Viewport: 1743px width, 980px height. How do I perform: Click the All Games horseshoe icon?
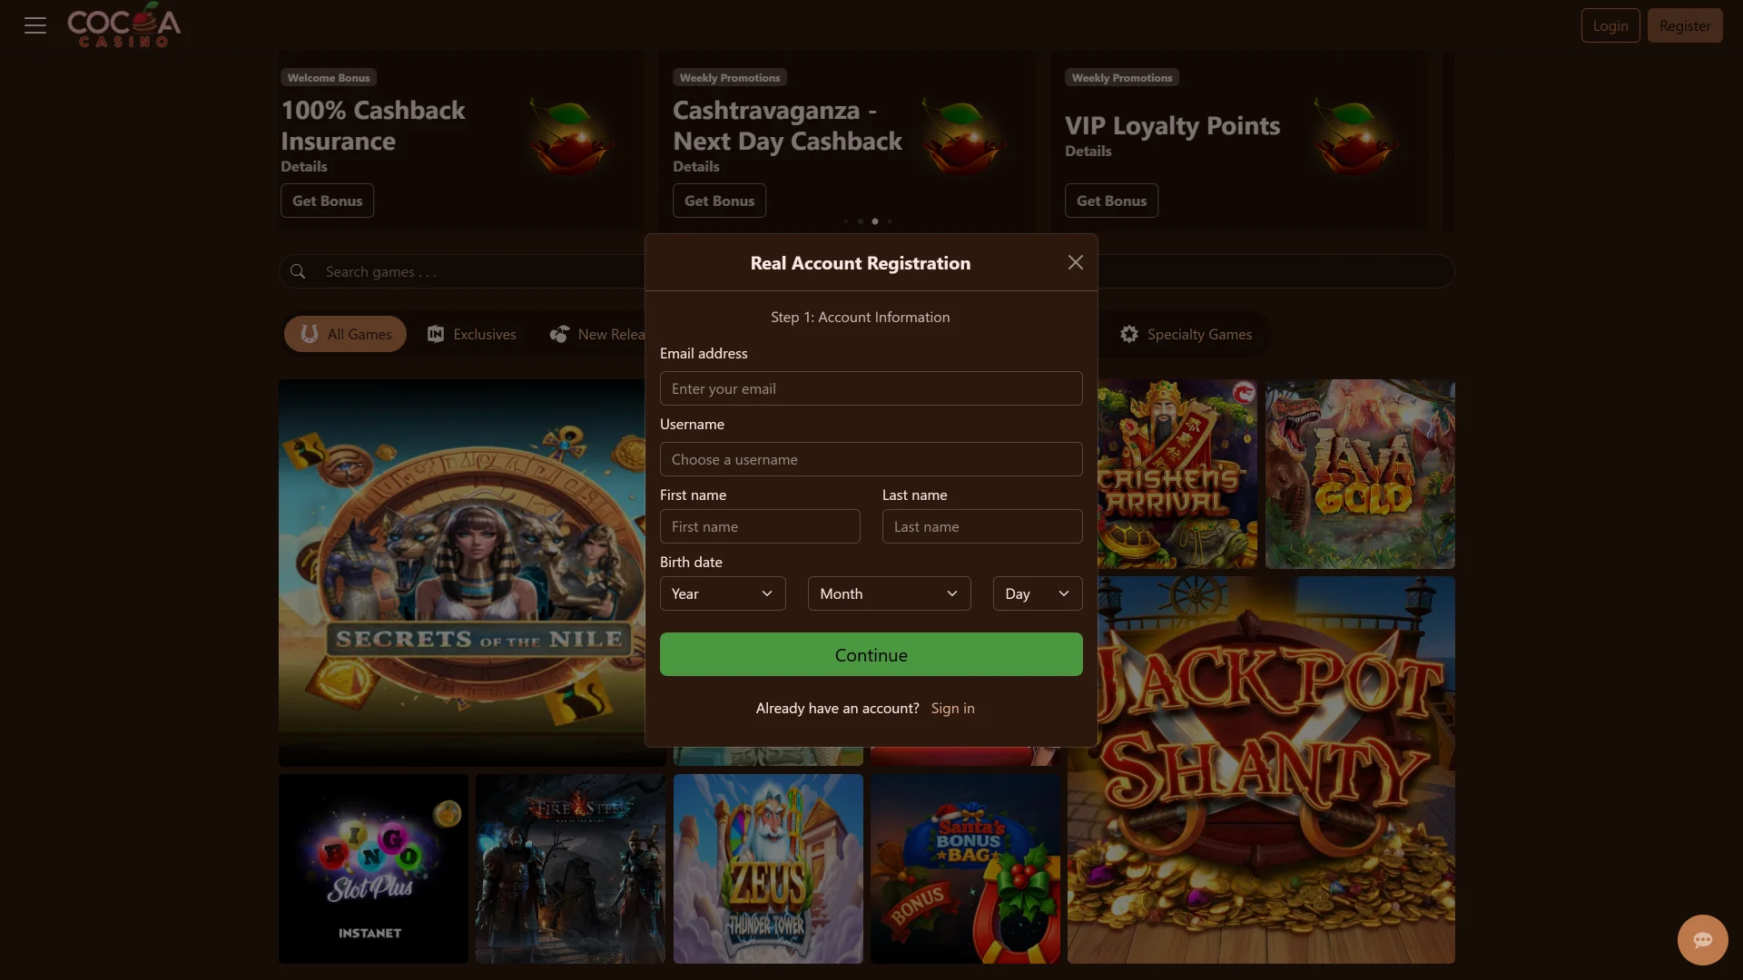pyautogui.click(x=310, y=334)
